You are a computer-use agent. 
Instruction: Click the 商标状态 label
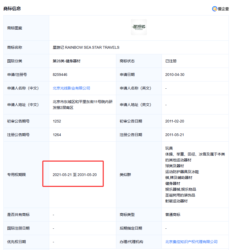[127, 61]
